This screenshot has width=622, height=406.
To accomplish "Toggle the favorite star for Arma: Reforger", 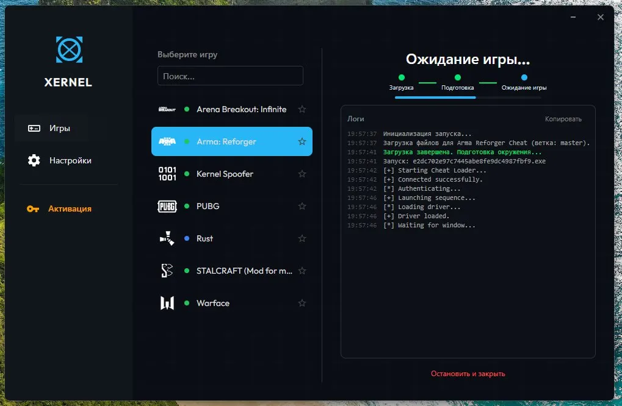I will tap(302, 141).
